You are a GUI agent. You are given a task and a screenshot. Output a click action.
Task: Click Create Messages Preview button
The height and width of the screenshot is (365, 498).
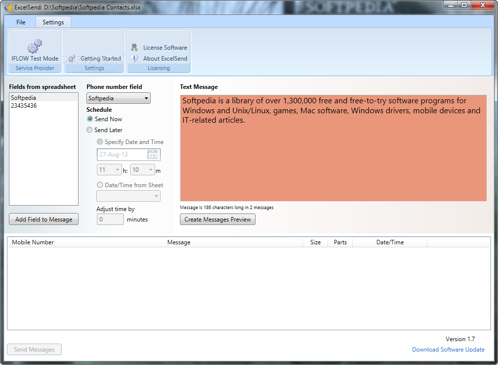point(218,219)
